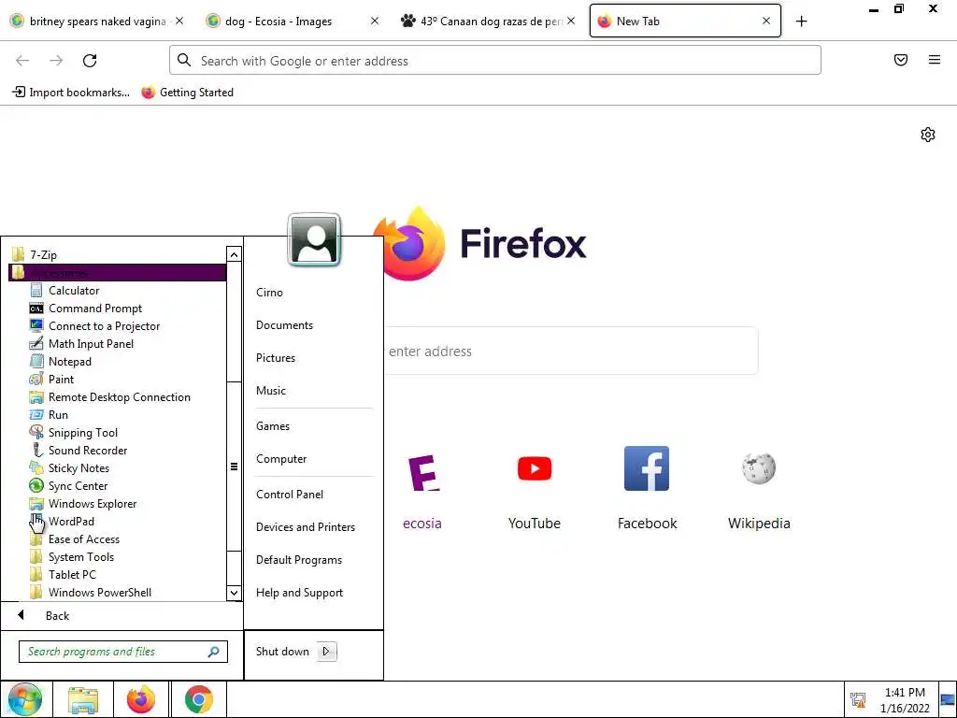Open Pictures from Start menu
The width and height of the screenshot is (957, 718).
pyautogui.click(x=276, y=358)
